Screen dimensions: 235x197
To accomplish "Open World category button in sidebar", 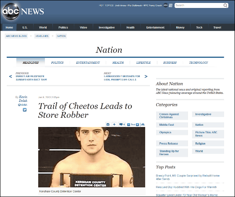I will pos(208,151).
